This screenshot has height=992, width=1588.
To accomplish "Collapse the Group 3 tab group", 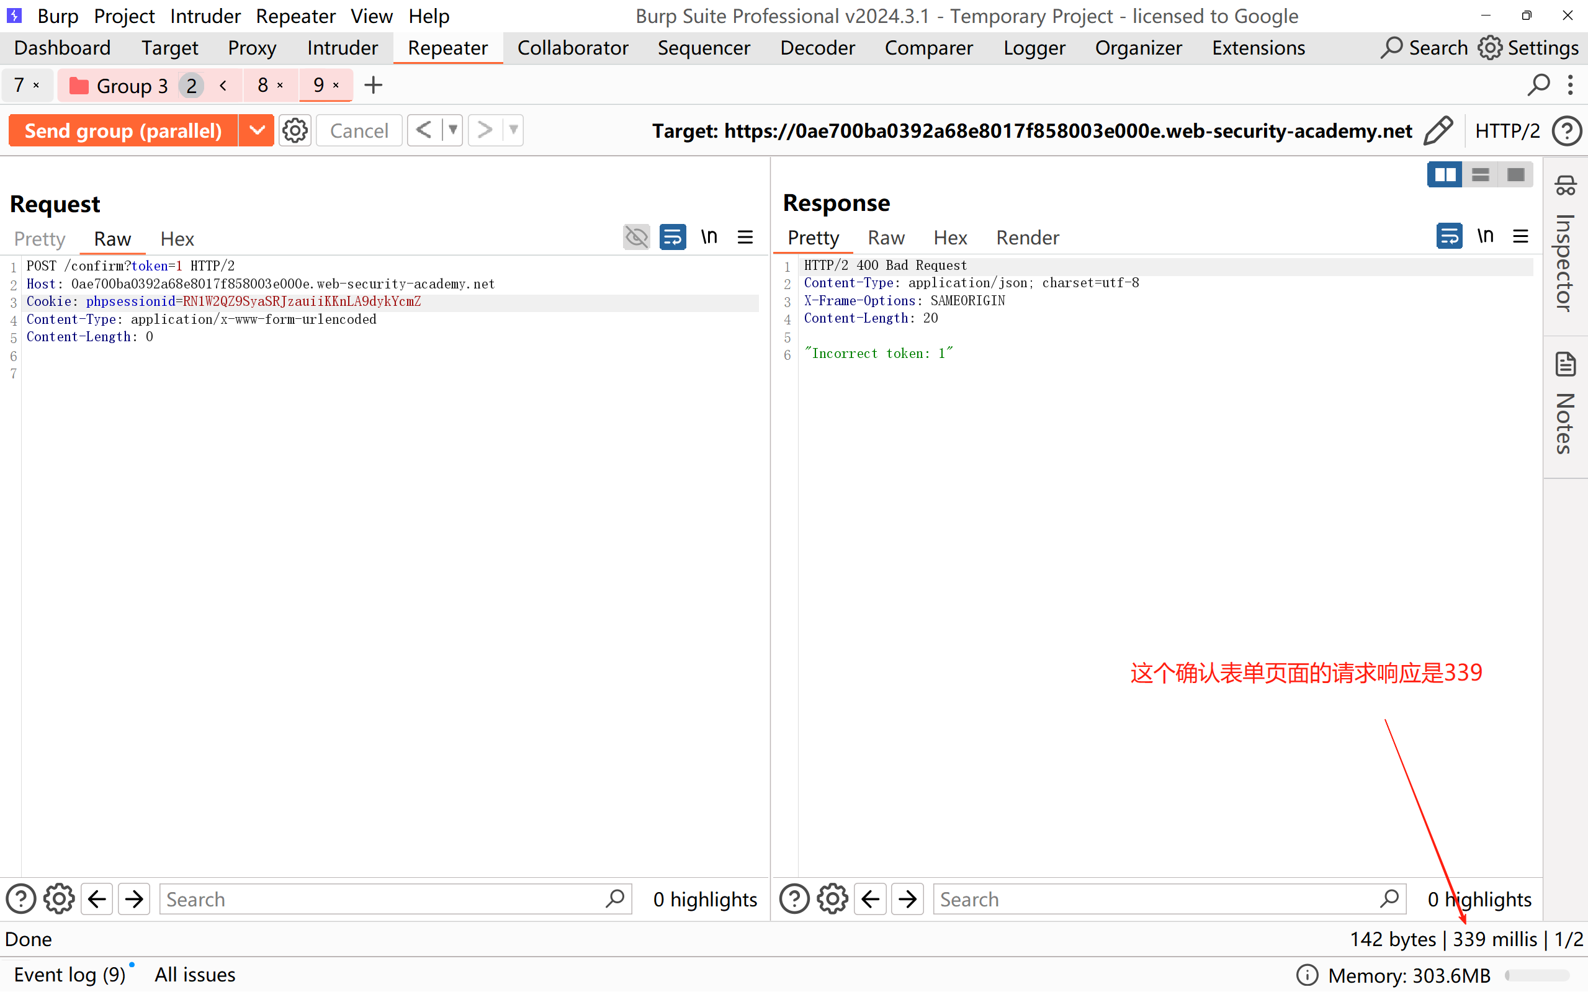I will point(223,85).
